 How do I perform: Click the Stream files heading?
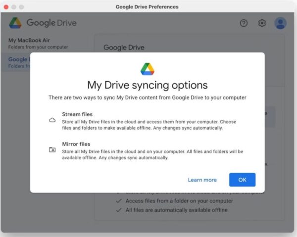[x=77, y=114]
